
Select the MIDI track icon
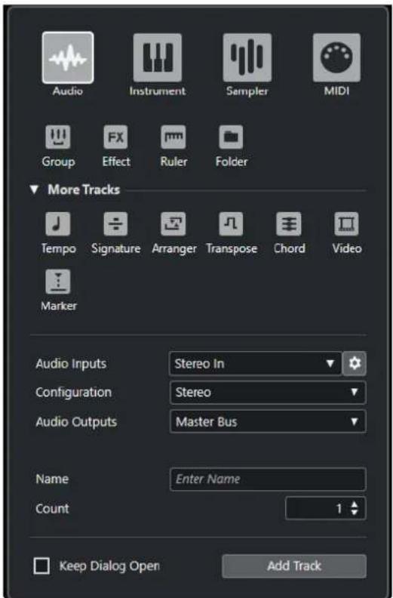(x=336, y=57)
